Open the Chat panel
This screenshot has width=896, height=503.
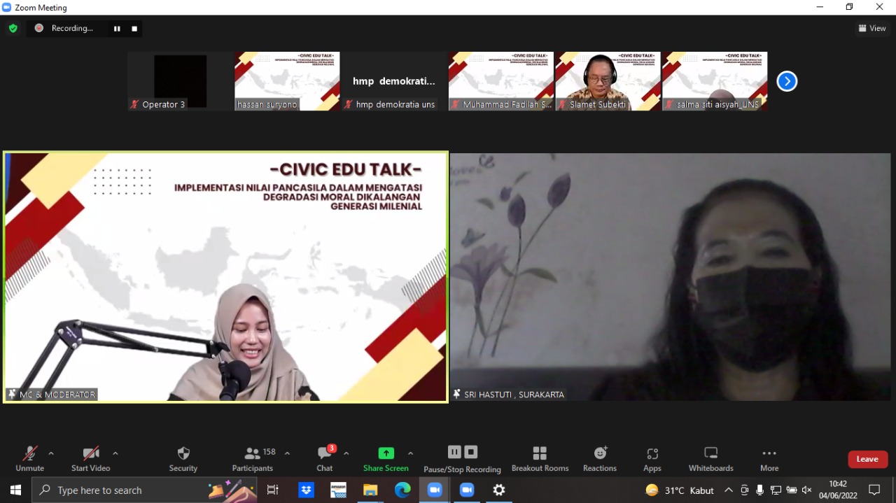click(324, 458)
